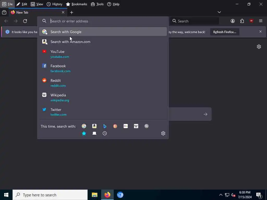Close the New Tab tab
This screenshot has height=200, width=267.
tap(63, 12)
